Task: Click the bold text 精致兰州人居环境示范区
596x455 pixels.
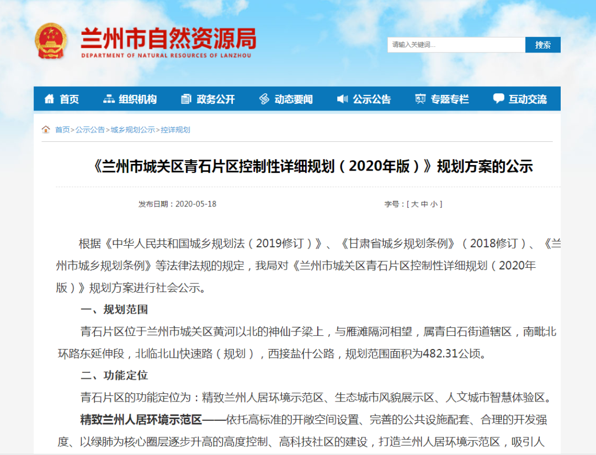Action: click(x=141, y=420)
